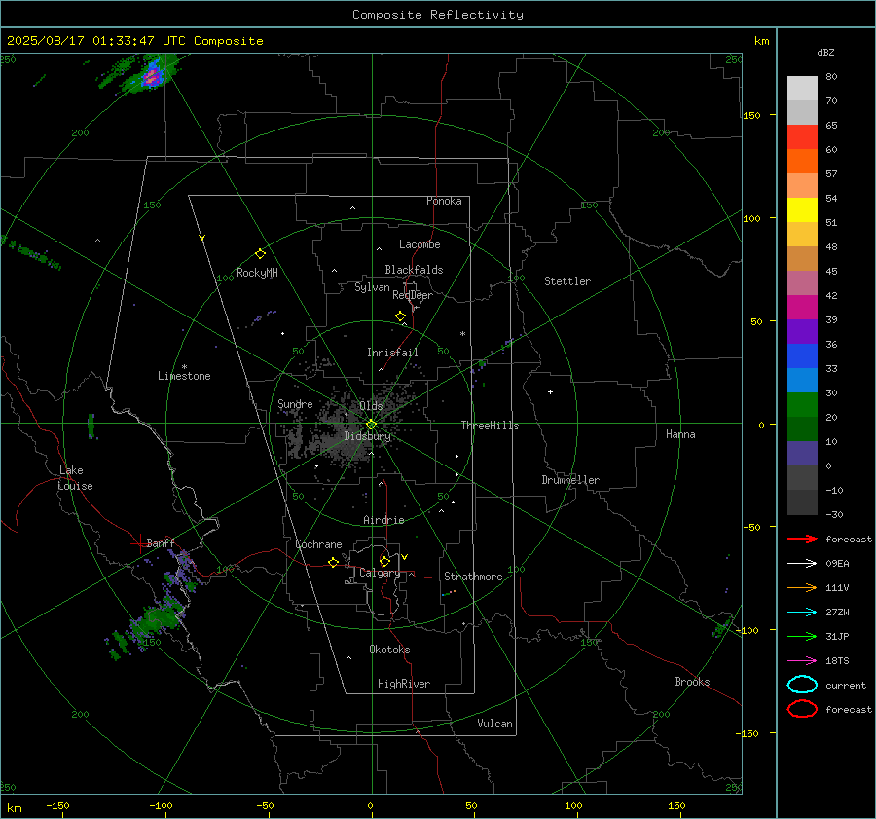Click the Composite_Reflectivity title
Image resolution: width=876 pixels, height=819 pixels.
point(437,15)
